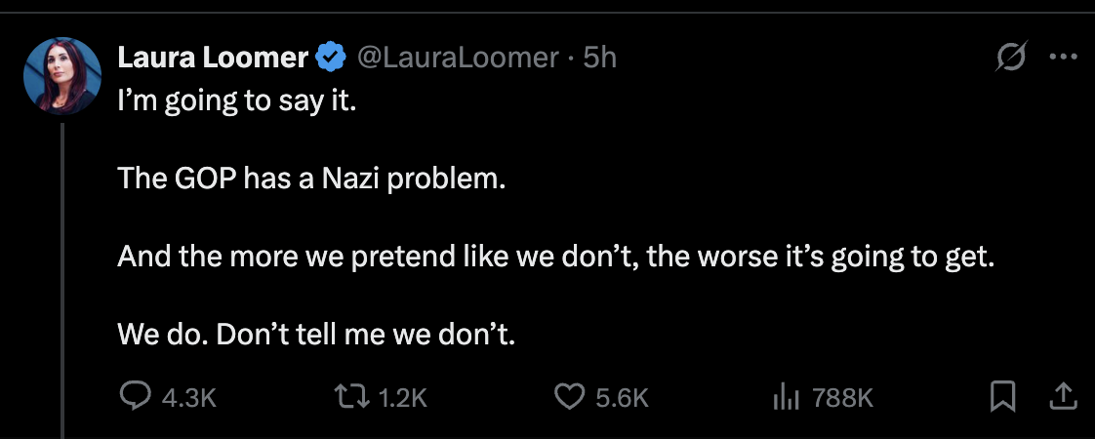The width and height of the screenshot is (1095, 439).
Task: Open the view analytics bar chart icon
Action: [x=786, y=396]
